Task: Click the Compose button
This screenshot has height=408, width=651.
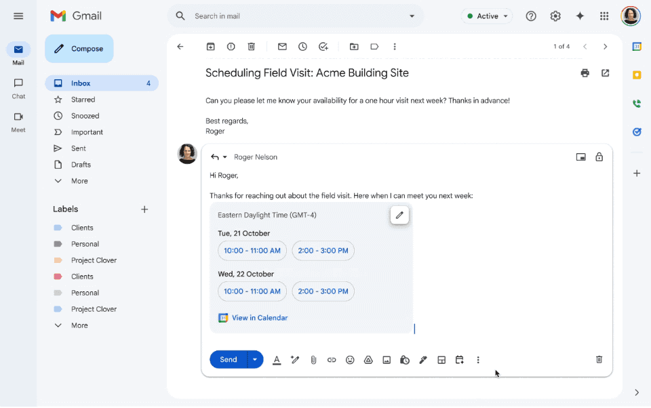Action: tap(79, 49)
